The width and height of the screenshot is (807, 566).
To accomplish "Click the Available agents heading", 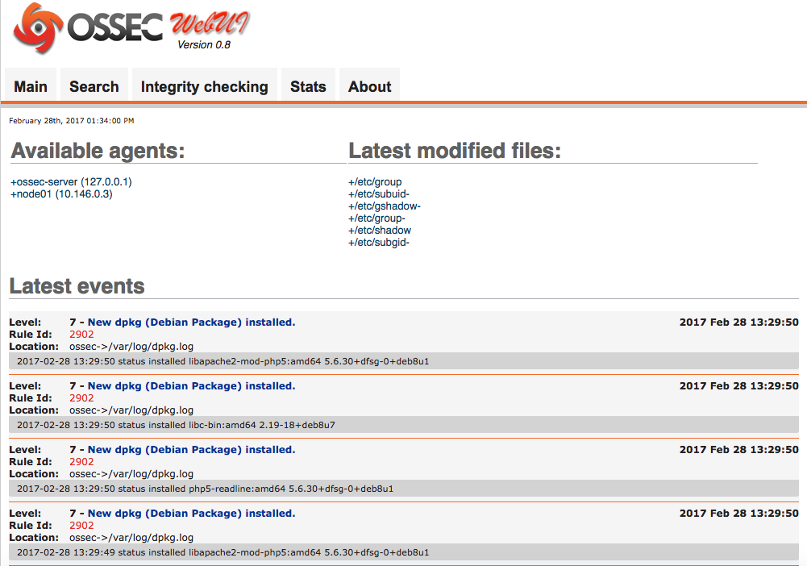I will [x=98, y=151].
